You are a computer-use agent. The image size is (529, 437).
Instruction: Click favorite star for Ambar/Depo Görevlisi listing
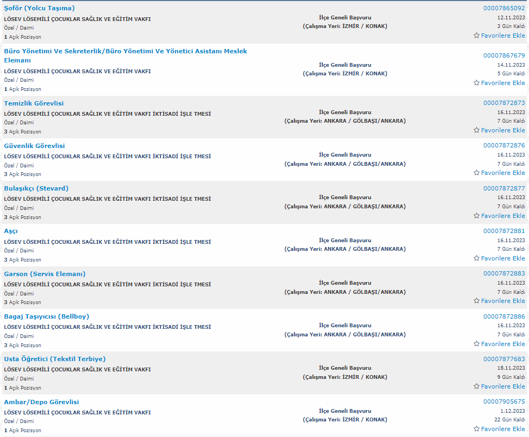tap(476, 429)
